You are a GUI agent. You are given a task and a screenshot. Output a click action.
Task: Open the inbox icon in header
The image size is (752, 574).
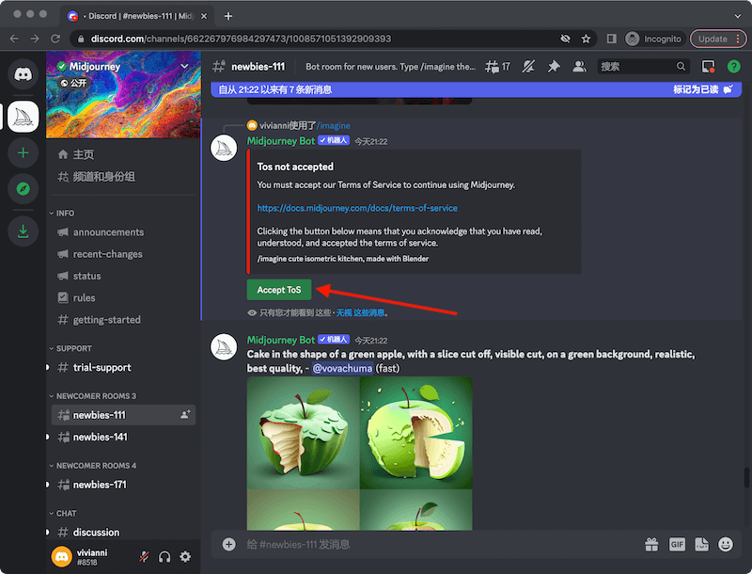tap(709, 67)
